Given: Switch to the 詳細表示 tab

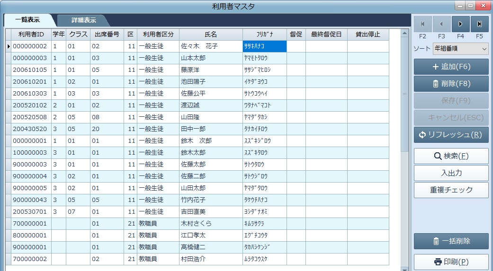Looking at the screenshot, I should [x=83, y=20].
